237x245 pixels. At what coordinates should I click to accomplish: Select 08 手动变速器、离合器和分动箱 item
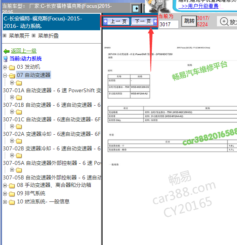pos(54,185)
